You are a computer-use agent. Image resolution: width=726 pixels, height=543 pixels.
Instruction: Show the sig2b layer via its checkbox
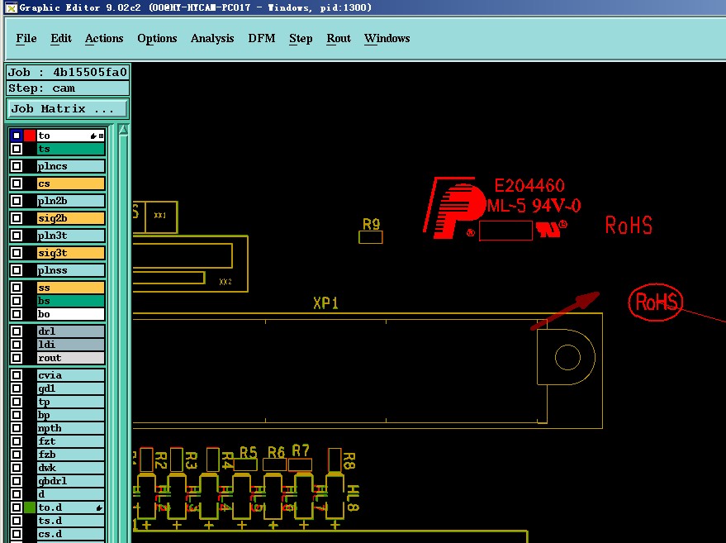(x=17, y=218)
